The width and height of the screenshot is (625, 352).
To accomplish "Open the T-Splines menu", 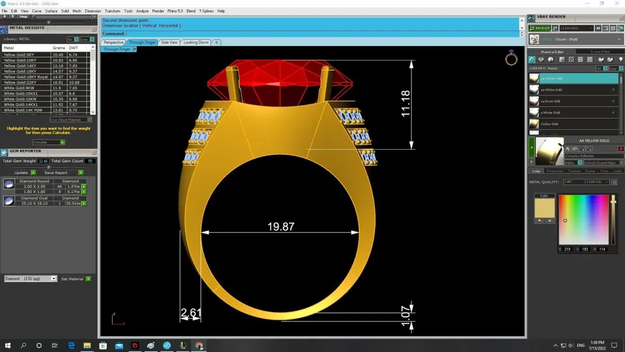I will click(x=206, y=11).
